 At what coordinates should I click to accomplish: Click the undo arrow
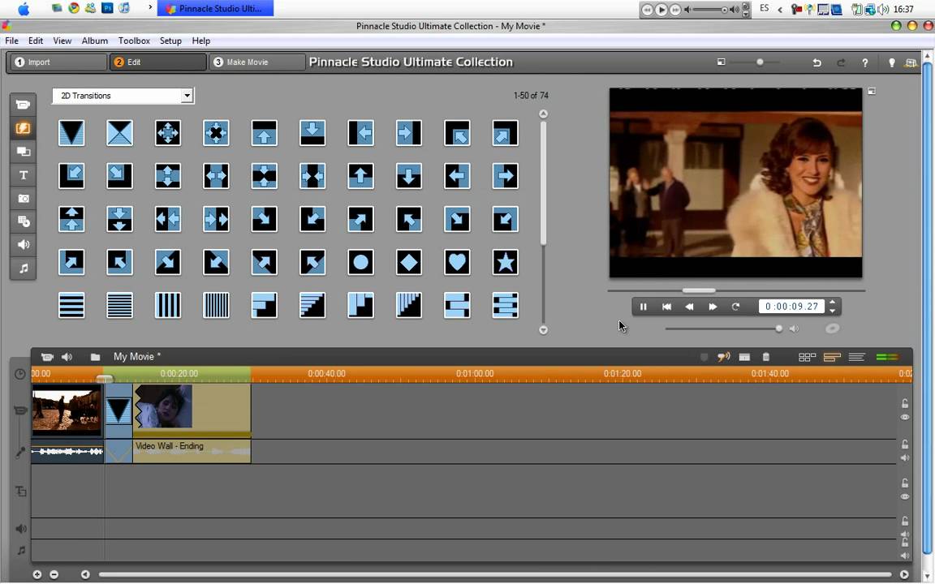[817, 62]
